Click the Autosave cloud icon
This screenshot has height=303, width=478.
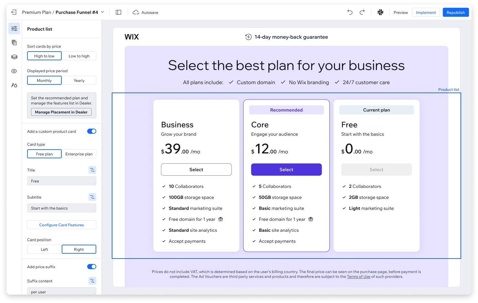pyautogui.click(x=136, y=12)
